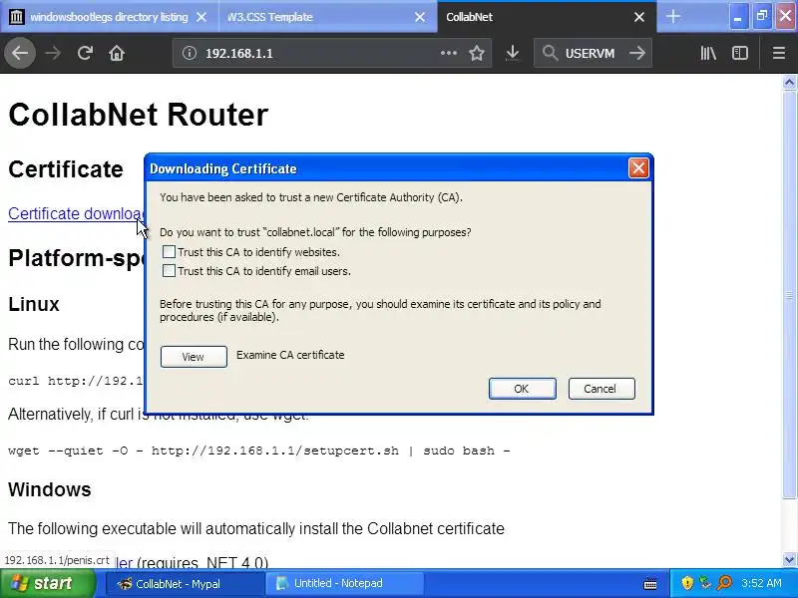Click the Linux section heading
Image resolution: width=798 pixels, height=598 pixels.
coord(34,304)
